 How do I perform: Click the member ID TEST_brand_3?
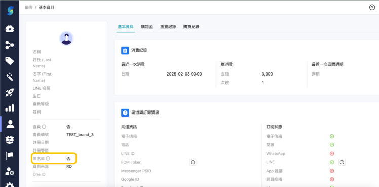coord(80,135)
